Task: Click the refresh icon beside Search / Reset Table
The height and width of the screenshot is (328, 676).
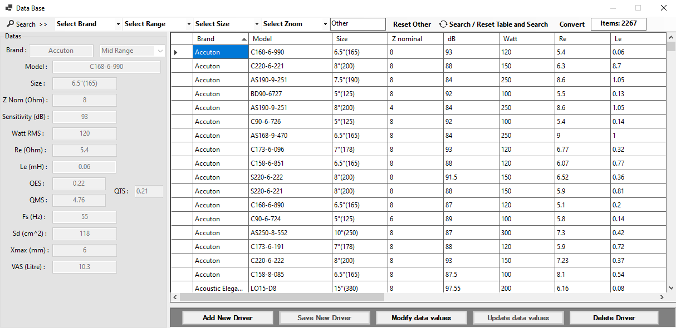Action: tap(443, 24)
